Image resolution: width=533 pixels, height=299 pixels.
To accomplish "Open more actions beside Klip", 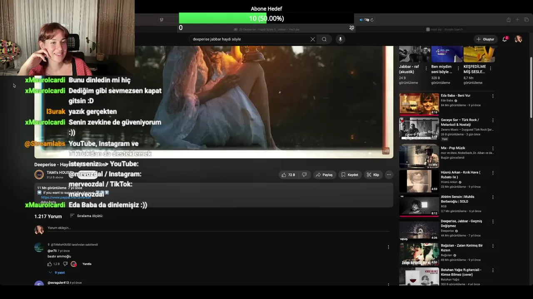I will pos(389,175).
